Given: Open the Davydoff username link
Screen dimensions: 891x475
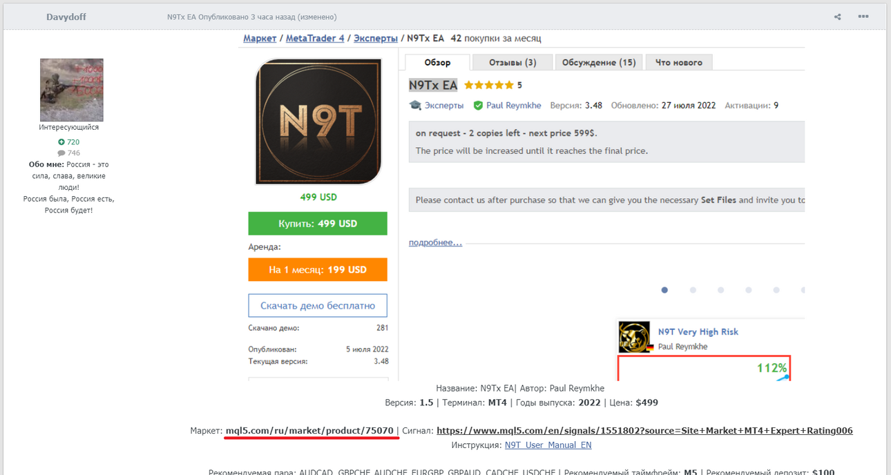Looking at the screenshot, I should pos(66,17).
